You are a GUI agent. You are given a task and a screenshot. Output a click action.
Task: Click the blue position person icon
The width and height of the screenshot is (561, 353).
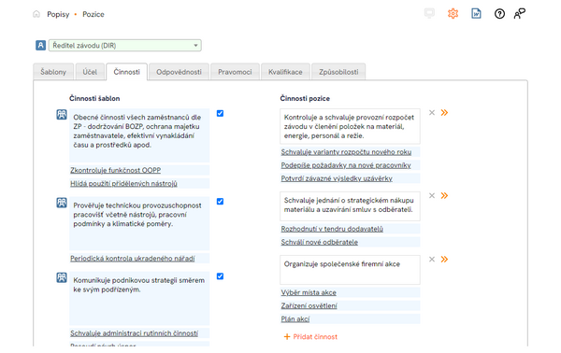click(x=40, y=46)
